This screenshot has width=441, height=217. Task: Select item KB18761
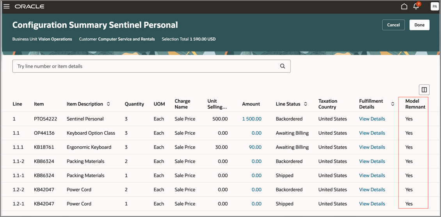(x=44, y=147)
